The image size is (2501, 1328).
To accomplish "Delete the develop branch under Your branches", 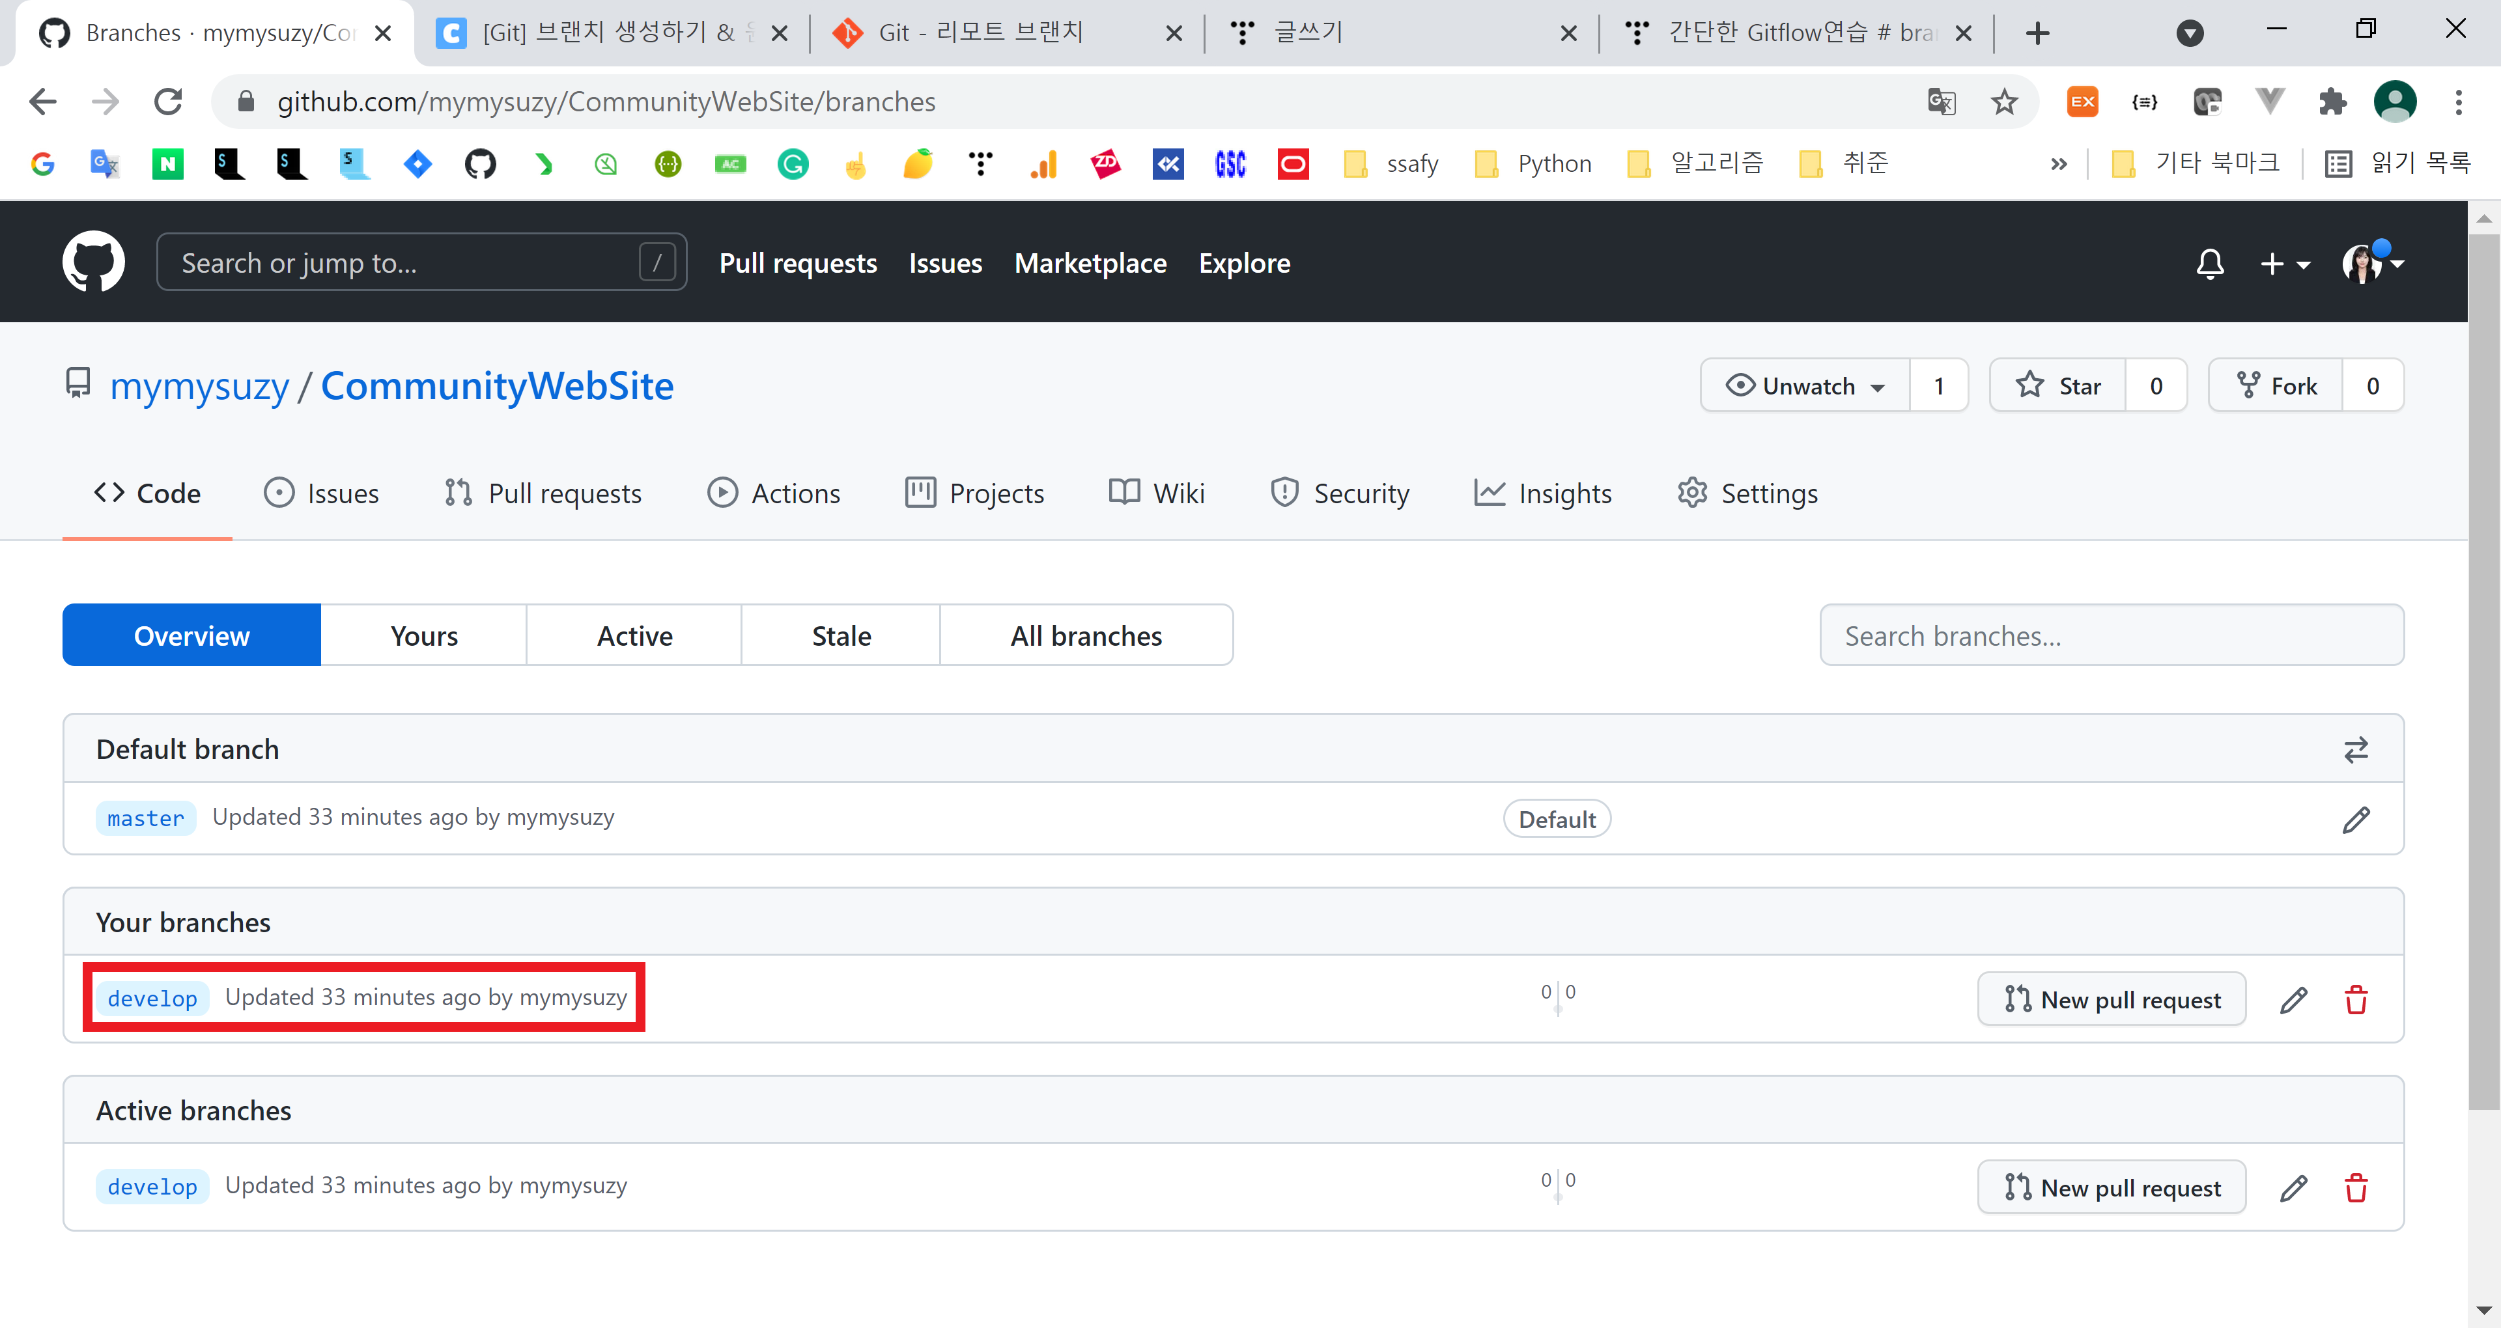I will (x=2355, y=1000).
